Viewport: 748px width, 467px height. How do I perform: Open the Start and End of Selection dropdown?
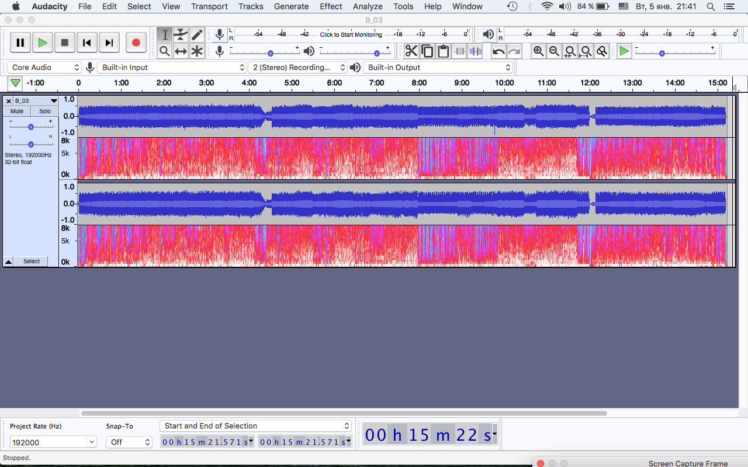pyautogui.click(x=255, y=426)
